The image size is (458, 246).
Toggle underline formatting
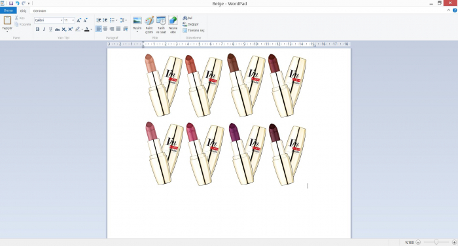(50, 29)
